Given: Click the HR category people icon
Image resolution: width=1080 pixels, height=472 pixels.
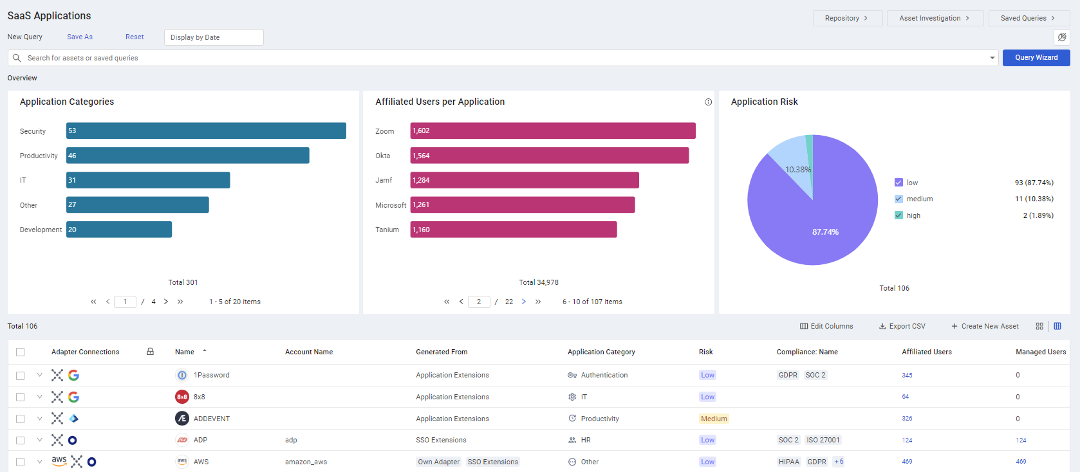Looking at the screenshot, I should 572,440.
